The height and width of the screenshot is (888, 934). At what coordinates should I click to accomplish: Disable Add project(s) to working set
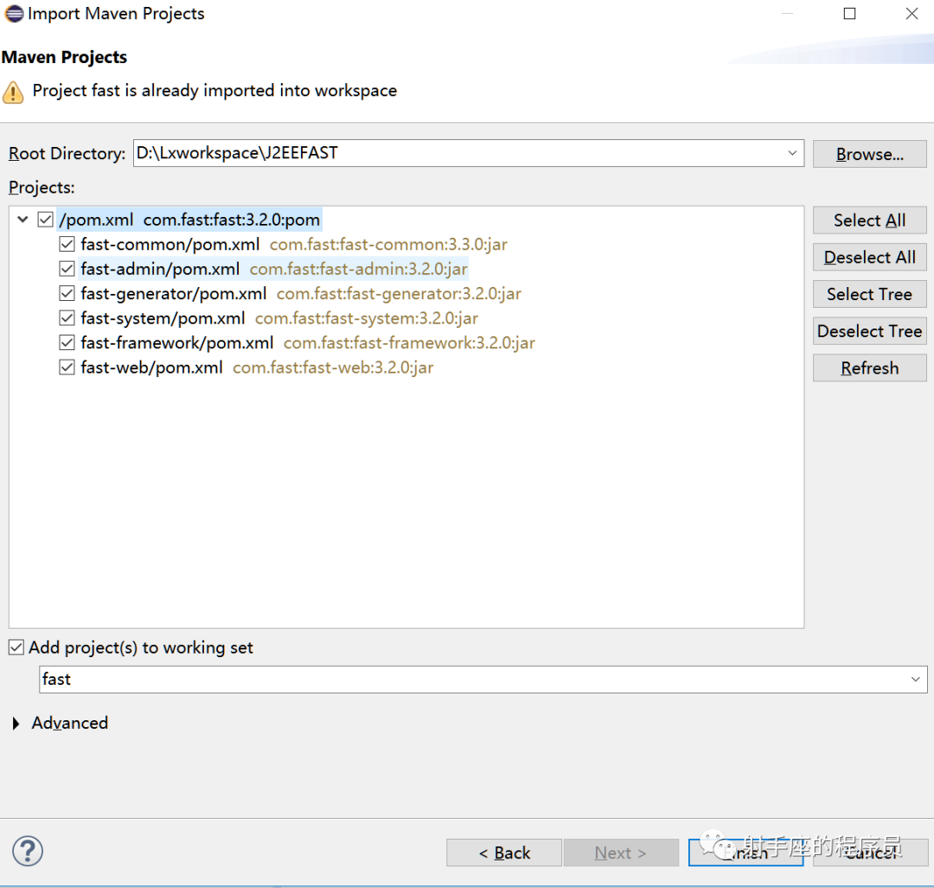(16, 648)
